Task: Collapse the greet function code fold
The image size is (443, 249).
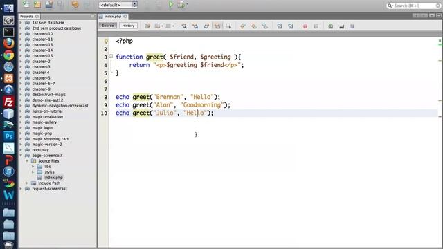Action: (x=111, y=56)
